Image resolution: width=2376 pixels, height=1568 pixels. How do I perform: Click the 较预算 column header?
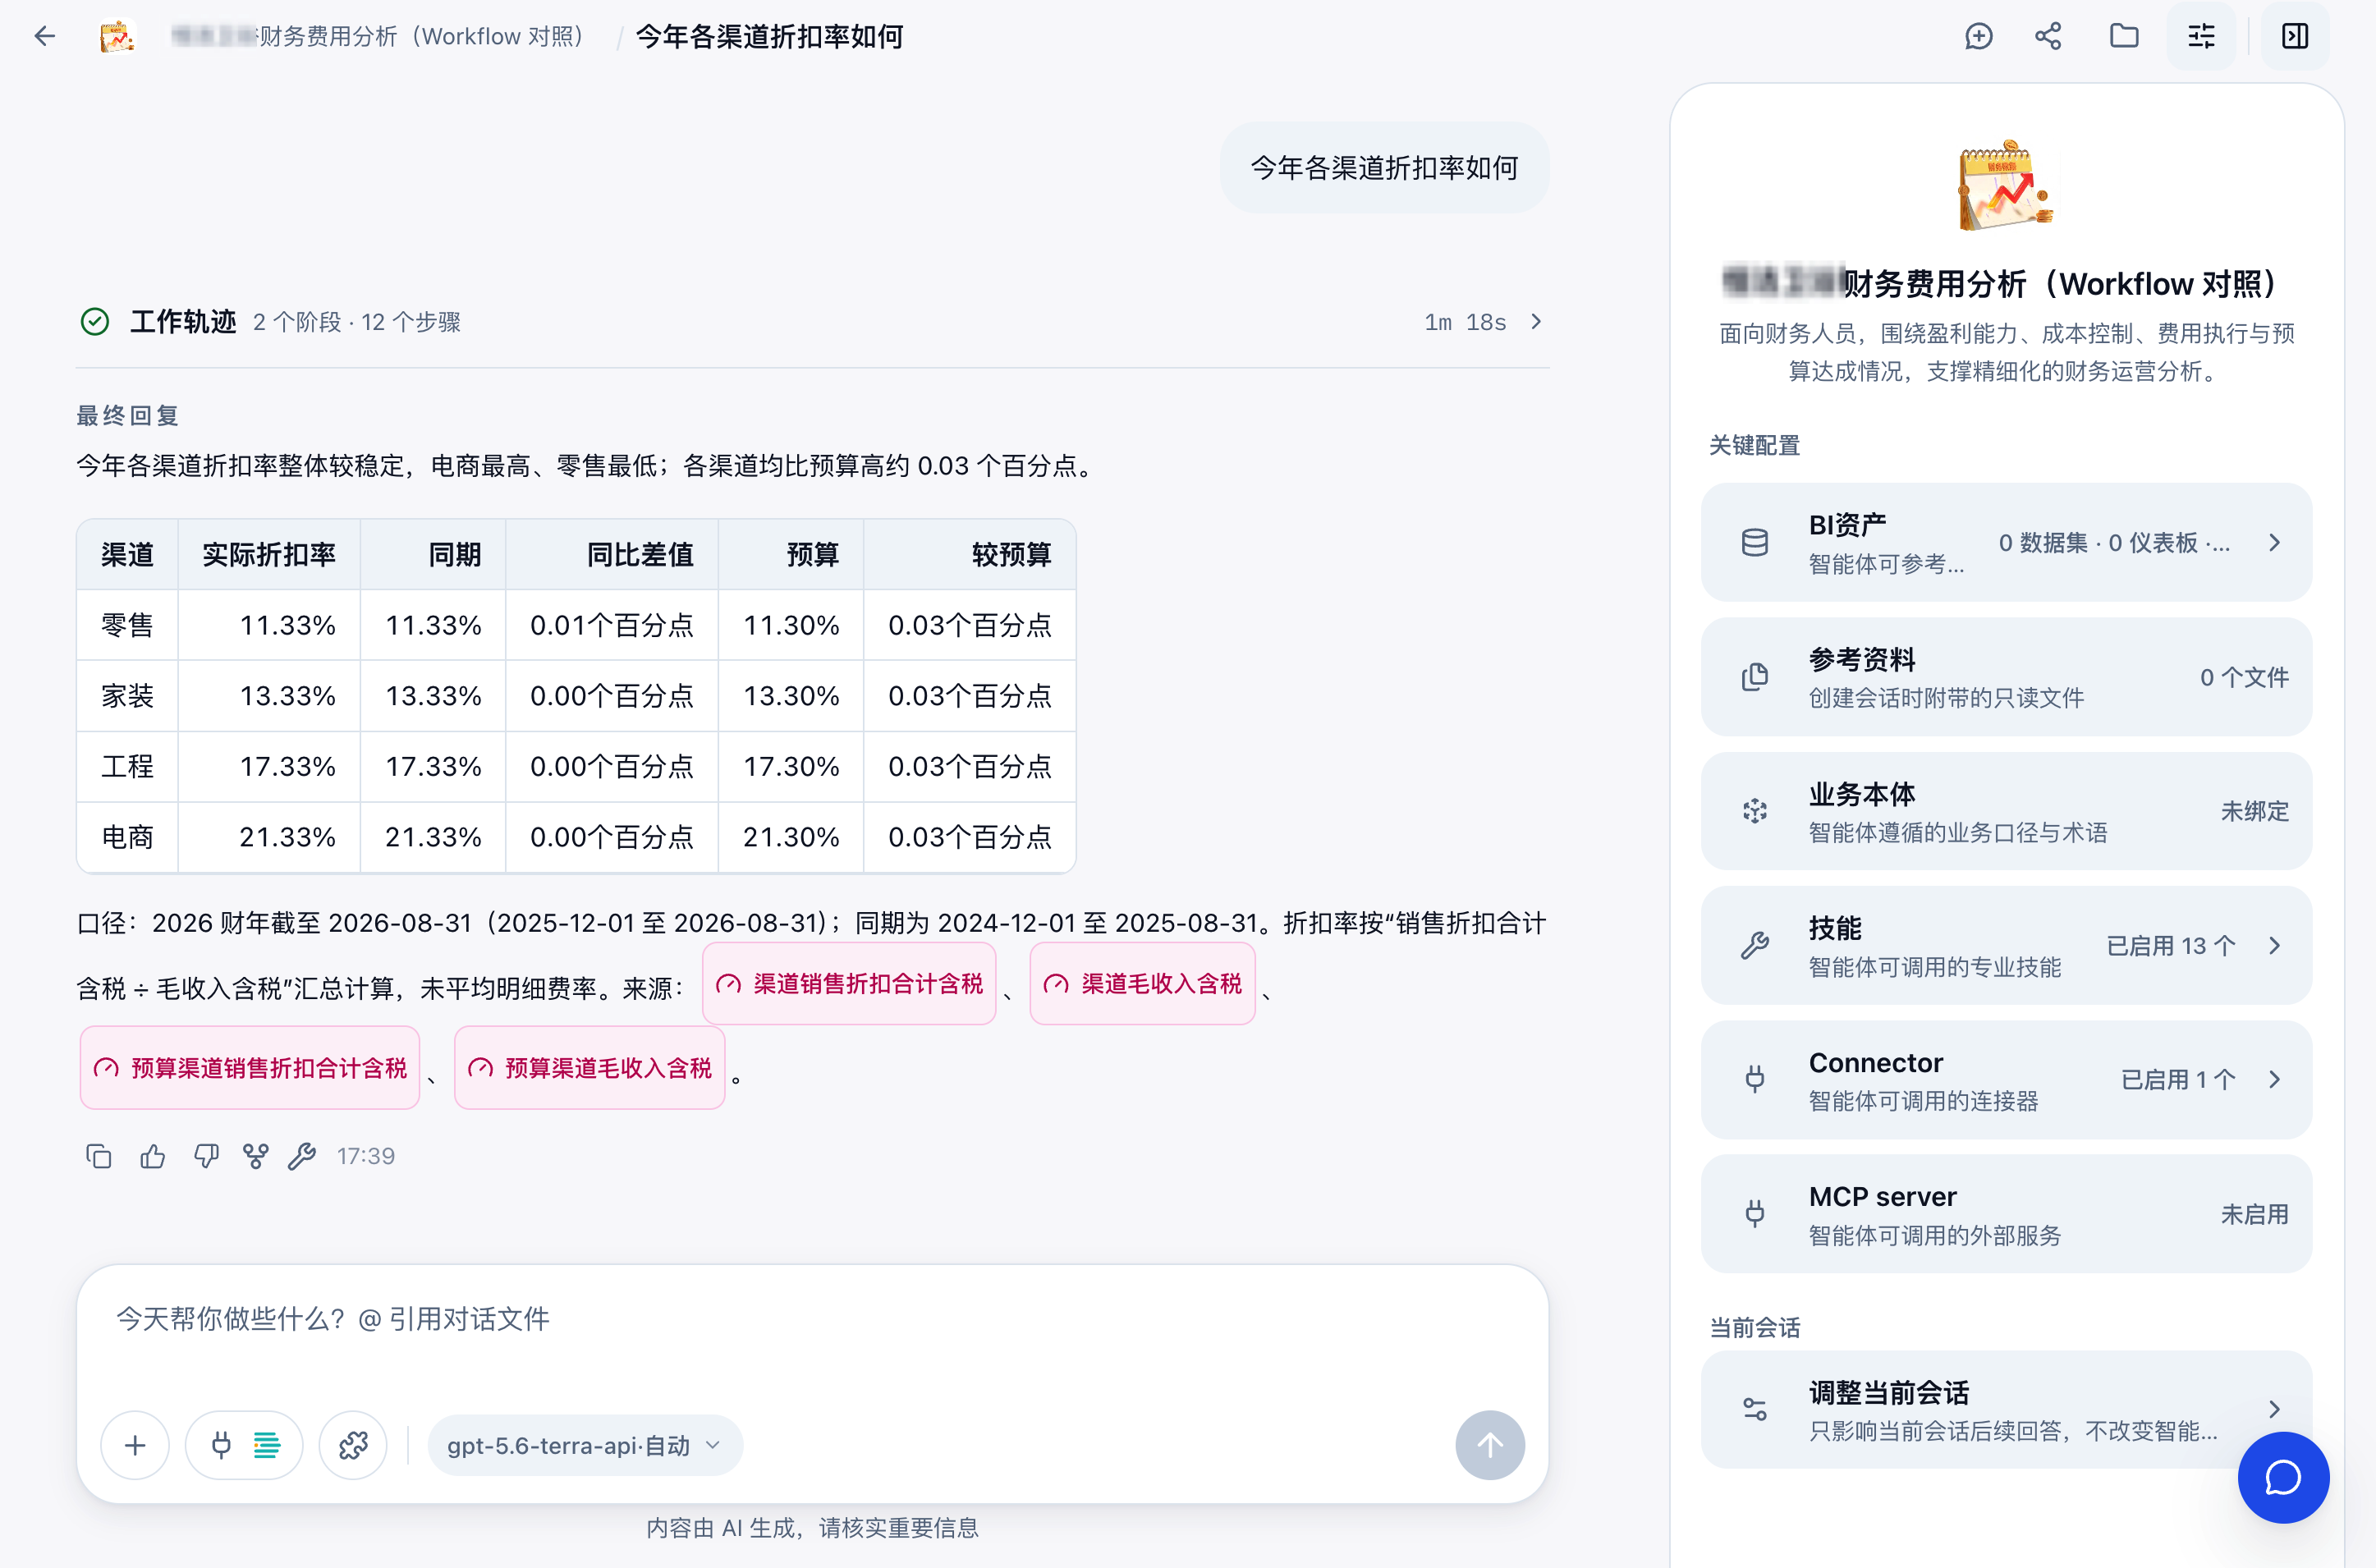tap(970, 555)
